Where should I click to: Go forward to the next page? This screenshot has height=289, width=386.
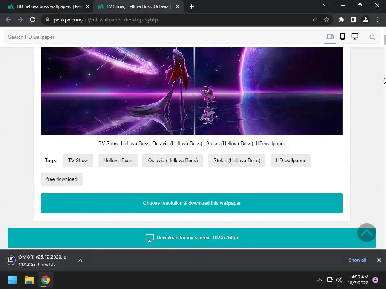[20, 20]
